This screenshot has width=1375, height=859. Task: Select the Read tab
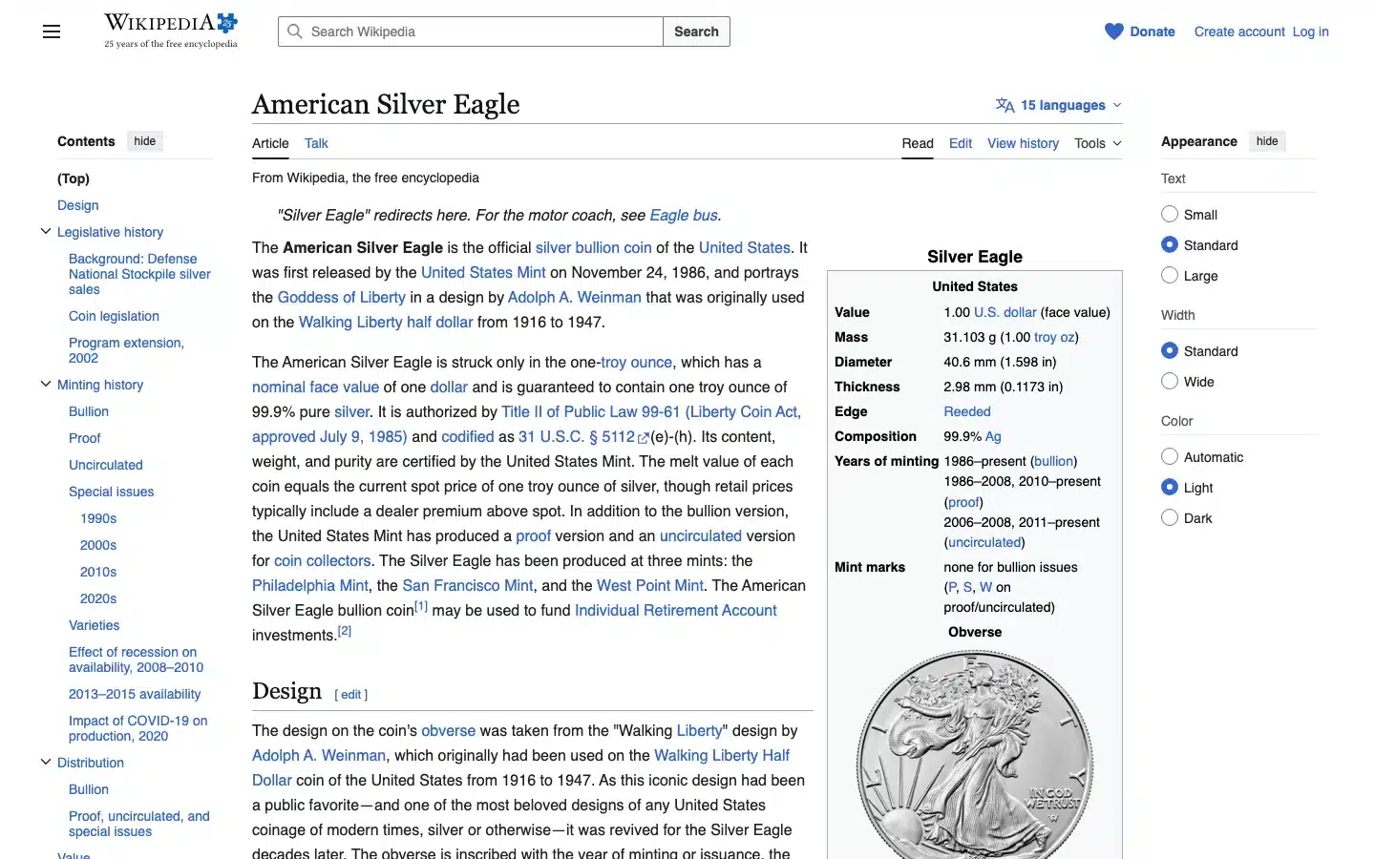918,143
